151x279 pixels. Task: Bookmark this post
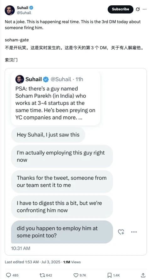click(110, 275)
